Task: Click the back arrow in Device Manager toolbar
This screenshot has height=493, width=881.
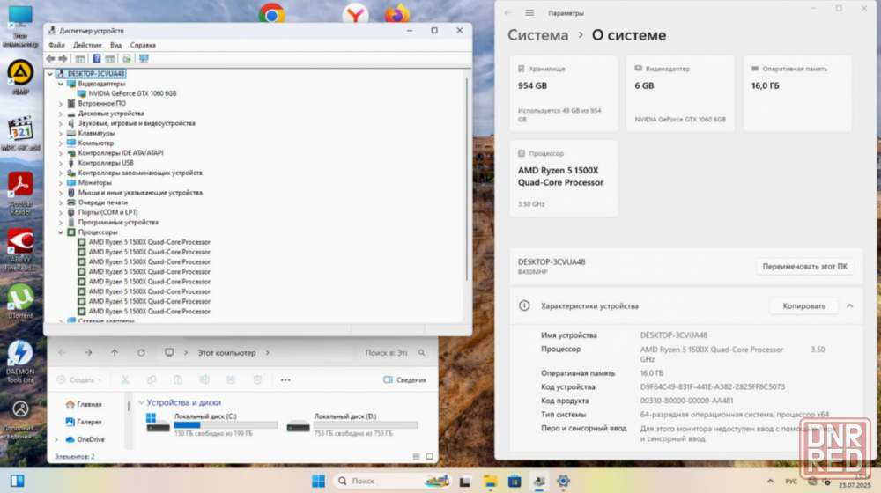Action: click(50, 59)
